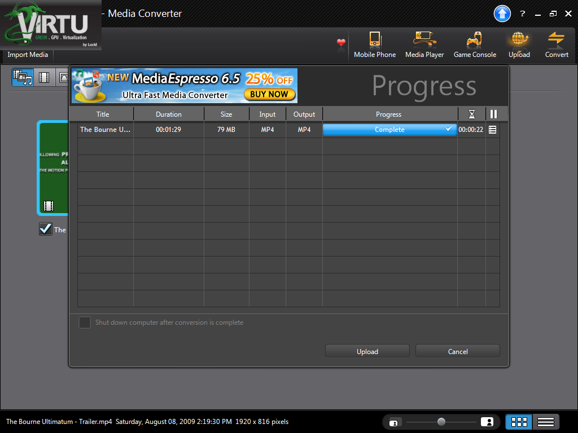Start conversion with the Convert icon
The height and width of the screenshot is (433, 578).
click(x=556, y=45)
